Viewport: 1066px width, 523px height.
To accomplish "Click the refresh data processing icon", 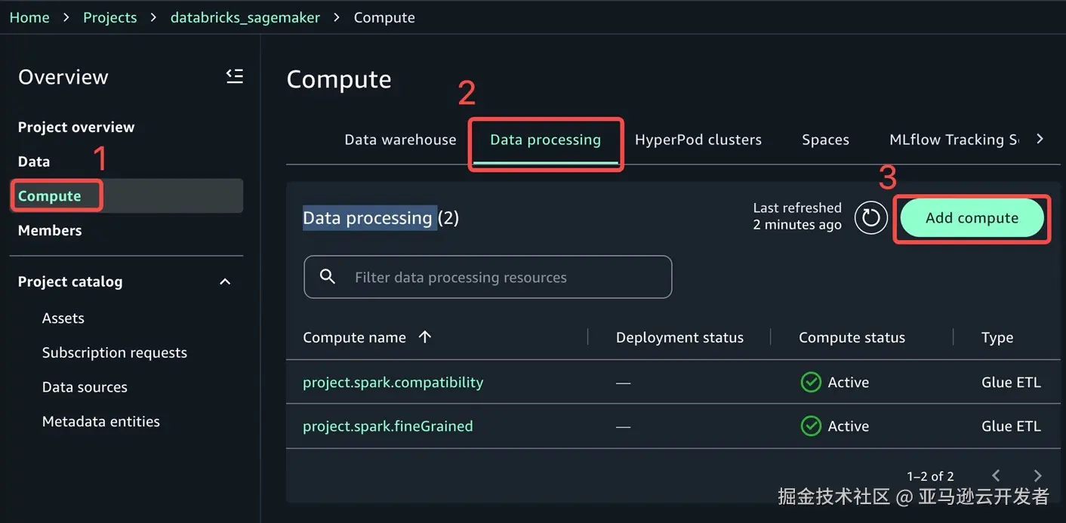I will pyautogui.click(x=870, y=218).
